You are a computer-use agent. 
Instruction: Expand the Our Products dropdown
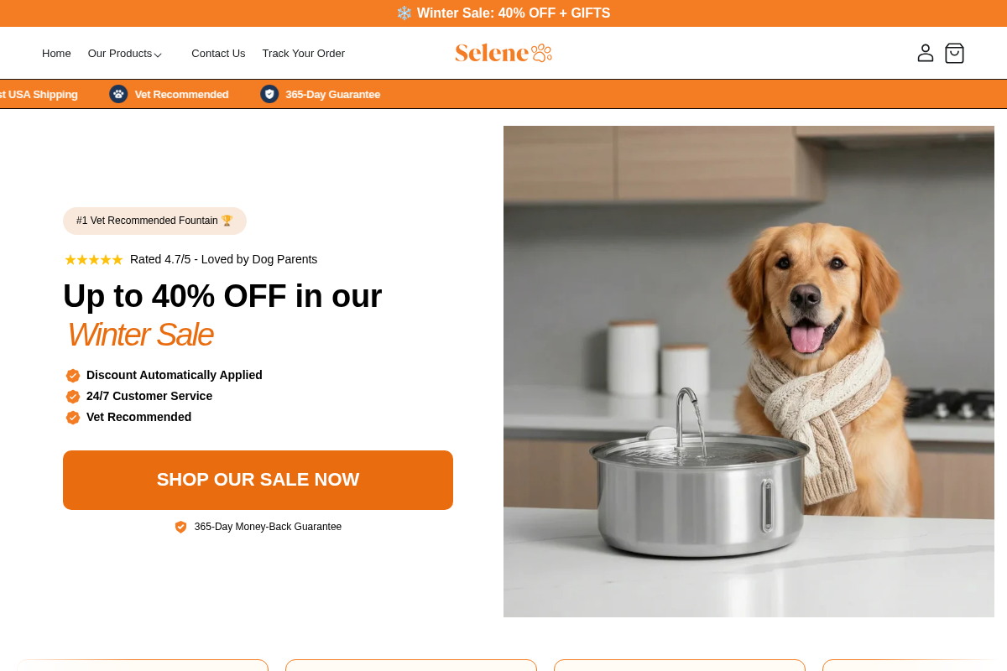pos(120,53)
